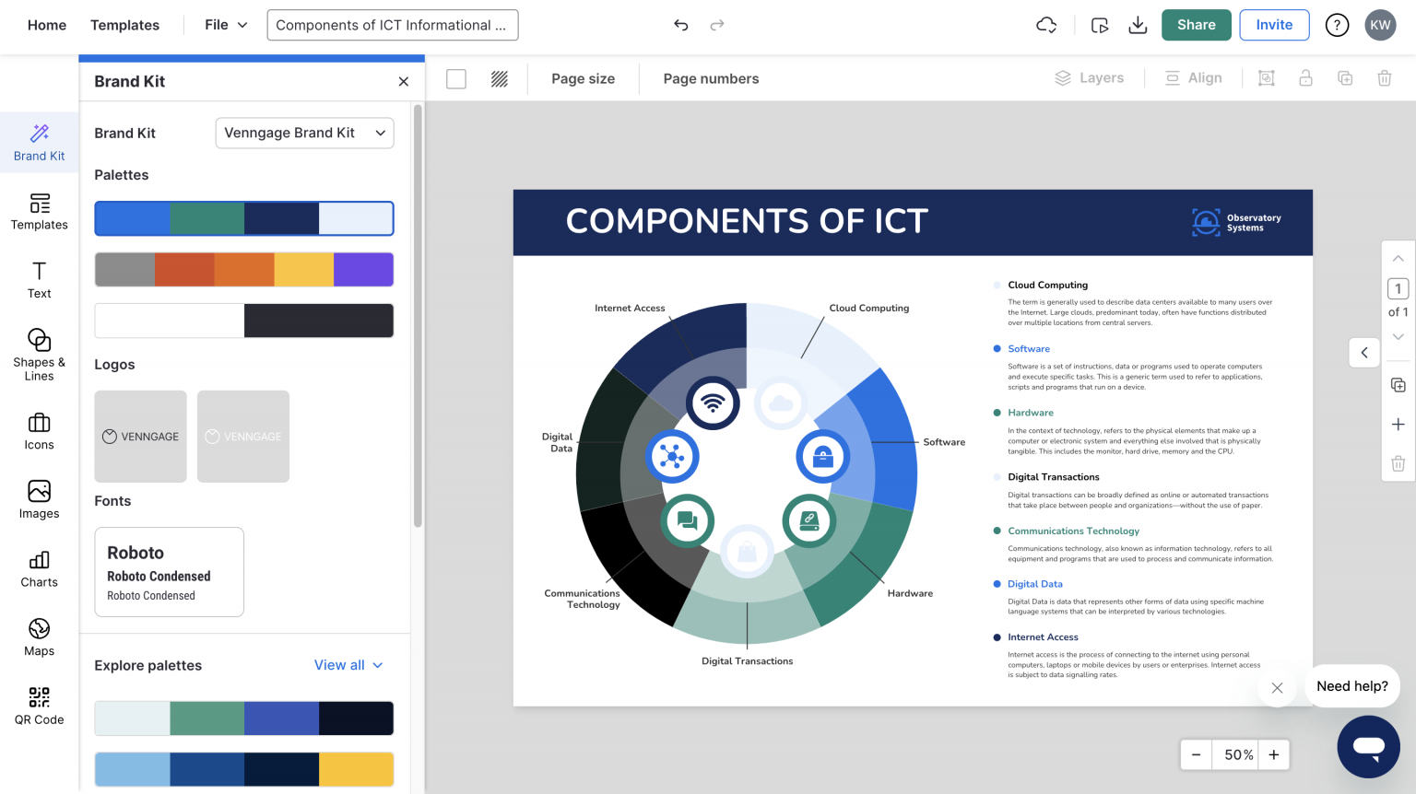Open the Charts tool
Screen dimensions: 1416x794
[39, 569]
